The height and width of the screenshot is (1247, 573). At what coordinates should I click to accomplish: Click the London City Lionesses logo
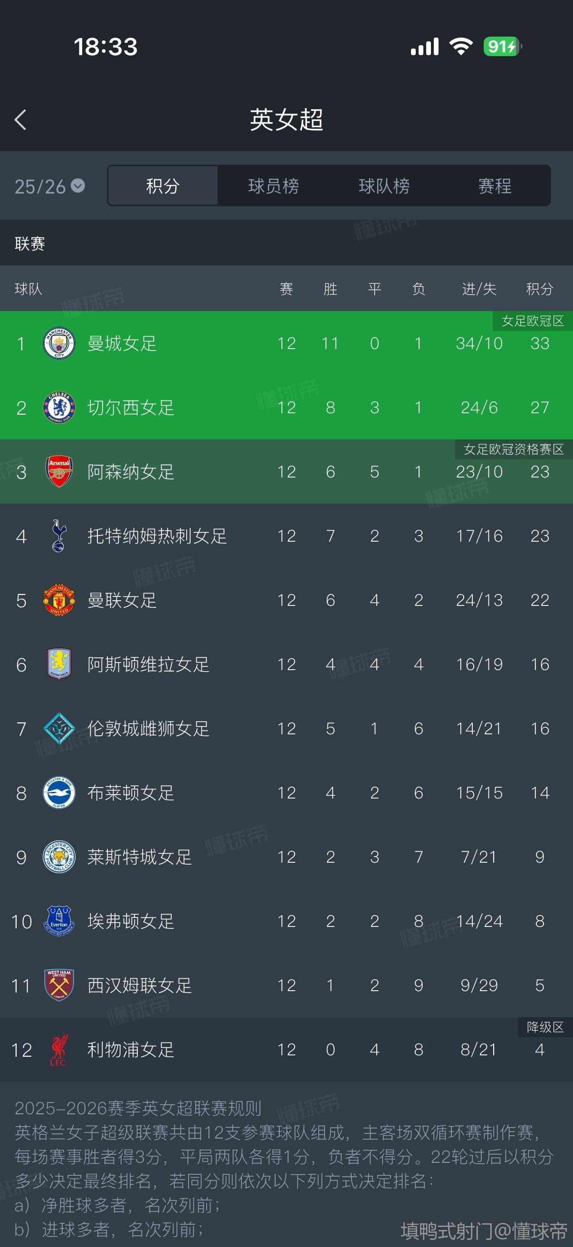coord(59,729)
